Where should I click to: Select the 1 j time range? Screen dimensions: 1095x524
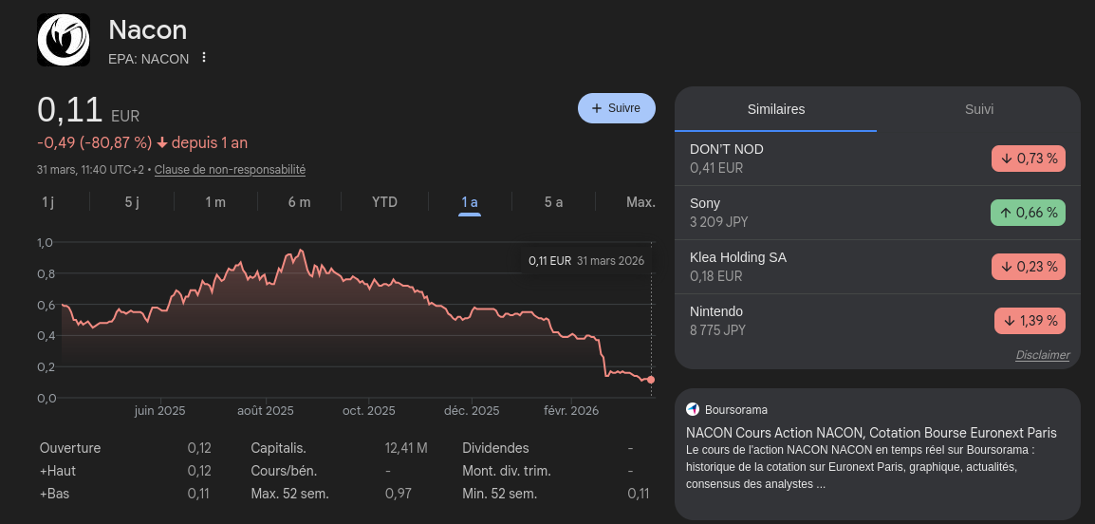48,202
